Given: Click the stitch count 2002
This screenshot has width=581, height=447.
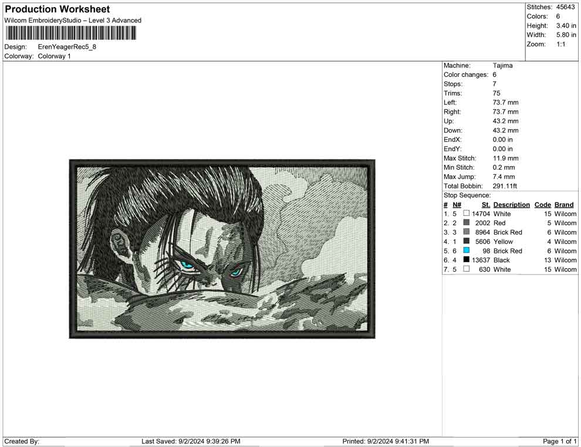Looking at the screenshot, I should point(483,223).
